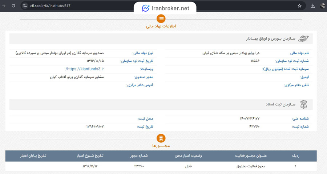Click the سازمان ثبت اسناد emblem icon
Screen dimensions: 327x174
pos(304,104)
